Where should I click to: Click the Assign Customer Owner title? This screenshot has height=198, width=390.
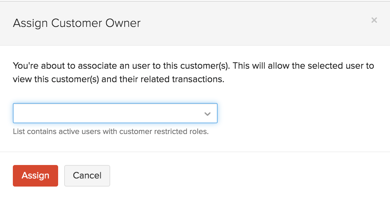point(76,23)
